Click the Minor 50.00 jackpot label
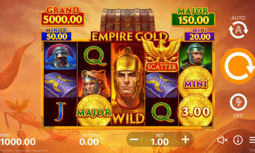This screenshot has width=255, height=153. (56, 34)
